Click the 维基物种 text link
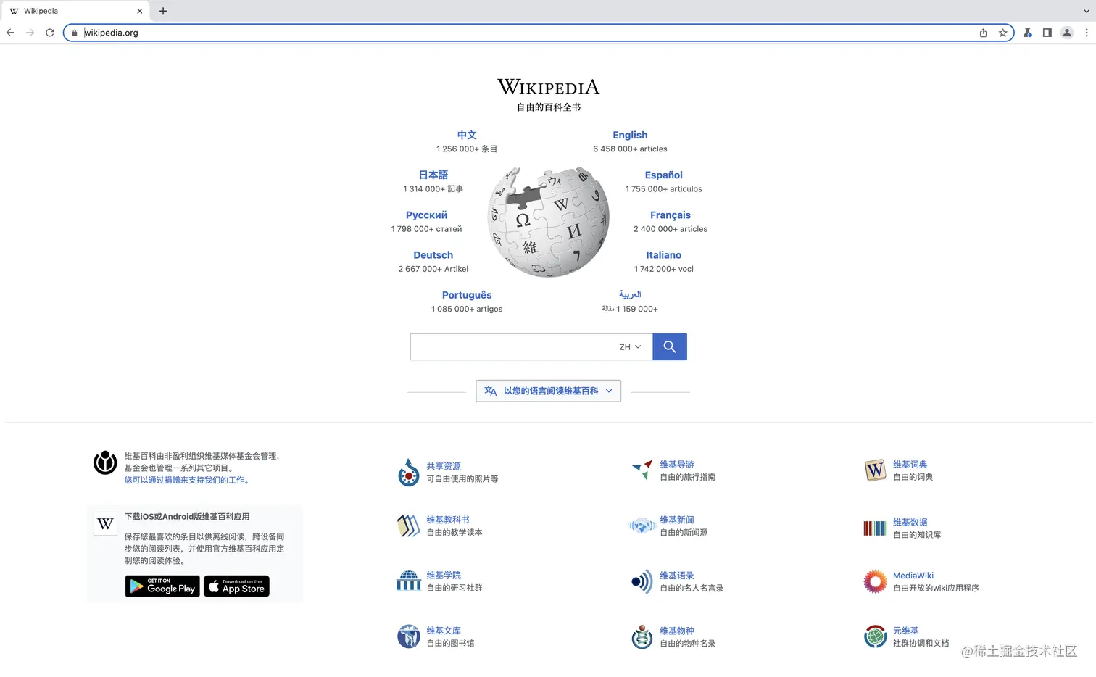Image resolution: width=1096 pixels, height=677 pixels. (x=677, y=631)
